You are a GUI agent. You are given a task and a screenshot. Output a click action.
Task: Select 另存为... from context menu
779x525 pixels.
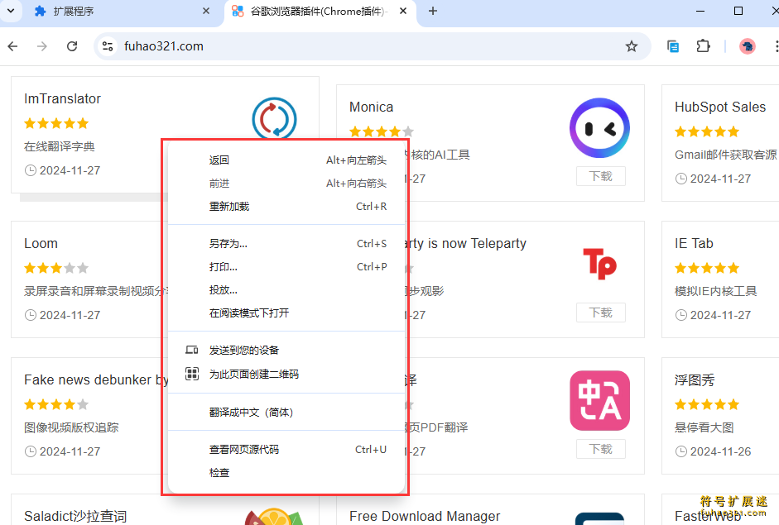tap(286, 243)
